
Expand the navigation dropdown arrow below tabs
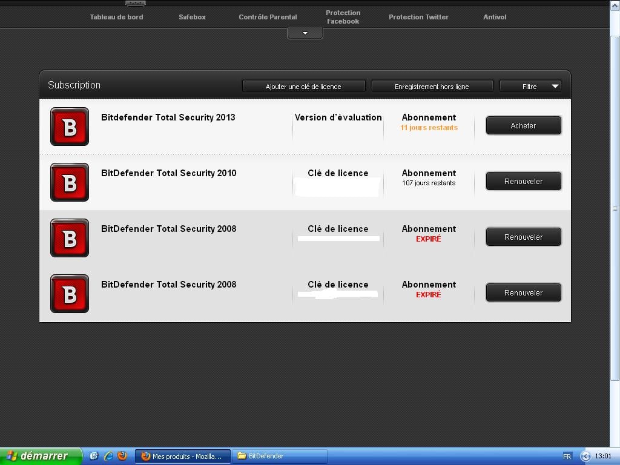305,33
